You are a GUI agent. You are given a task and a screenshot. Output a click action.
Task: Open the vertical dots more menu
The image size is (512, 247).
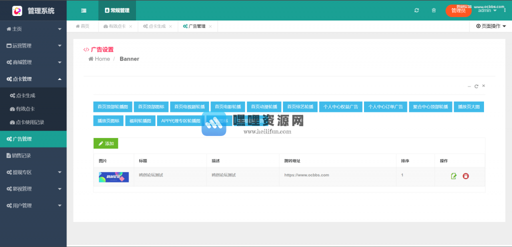click(x=505, y=10)
